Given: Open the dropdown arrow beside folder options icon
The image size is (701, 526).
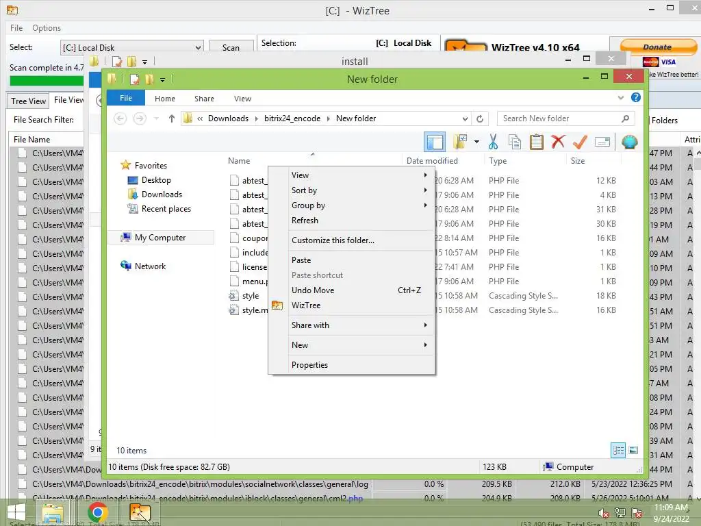Looking at the screenshot, I should coord(476,142).
